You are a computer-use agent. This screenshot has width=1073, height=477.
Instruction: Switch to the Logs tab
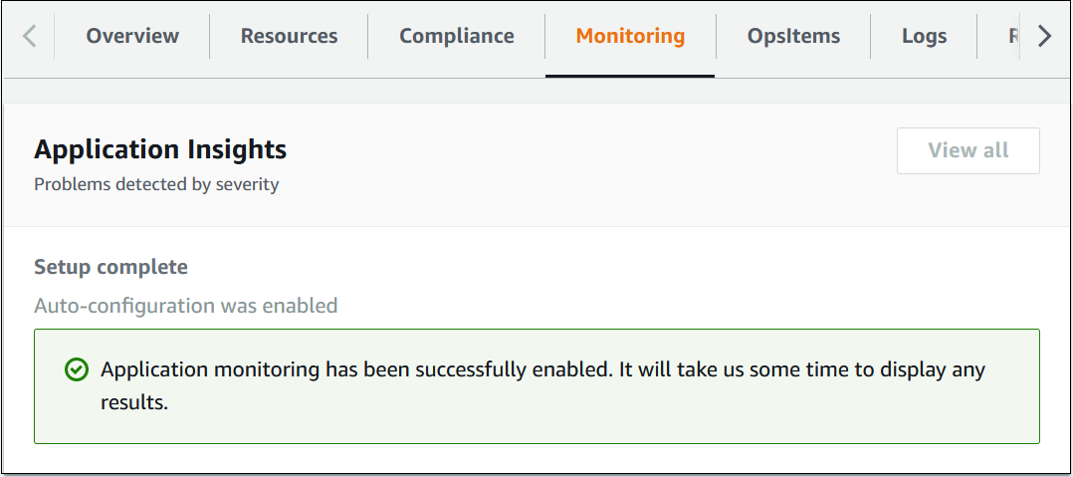coord(924,37)
